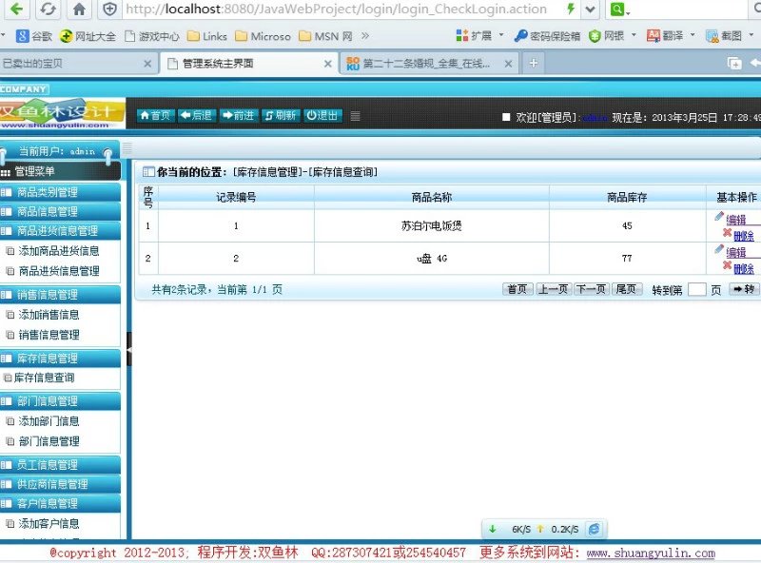Open 添加客户信息 in the sidebar
Viewport: 761px width, 563px height.
tap(49, 524)
